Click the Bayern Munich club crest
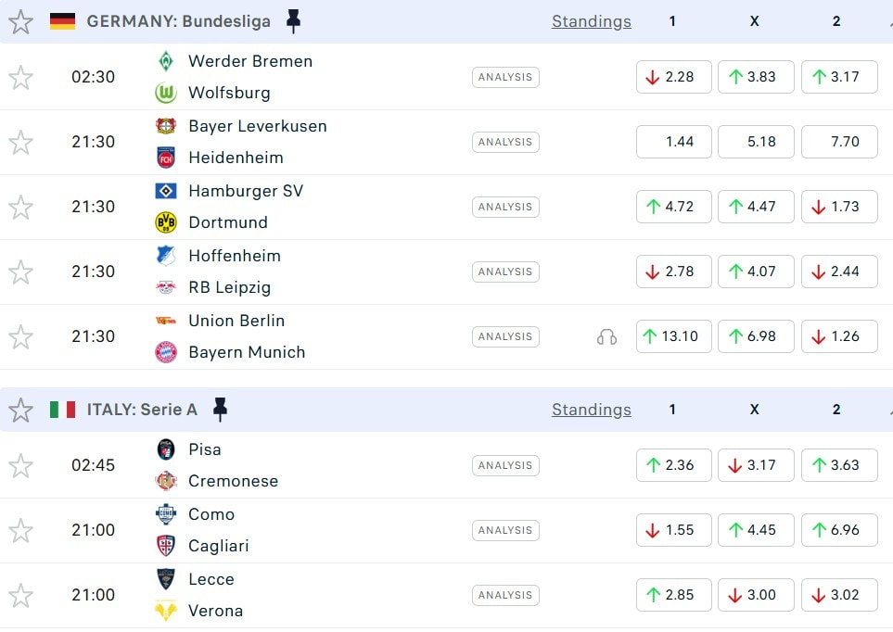The height and width of the screenshot is (632, 893). [x=166, y=352]
